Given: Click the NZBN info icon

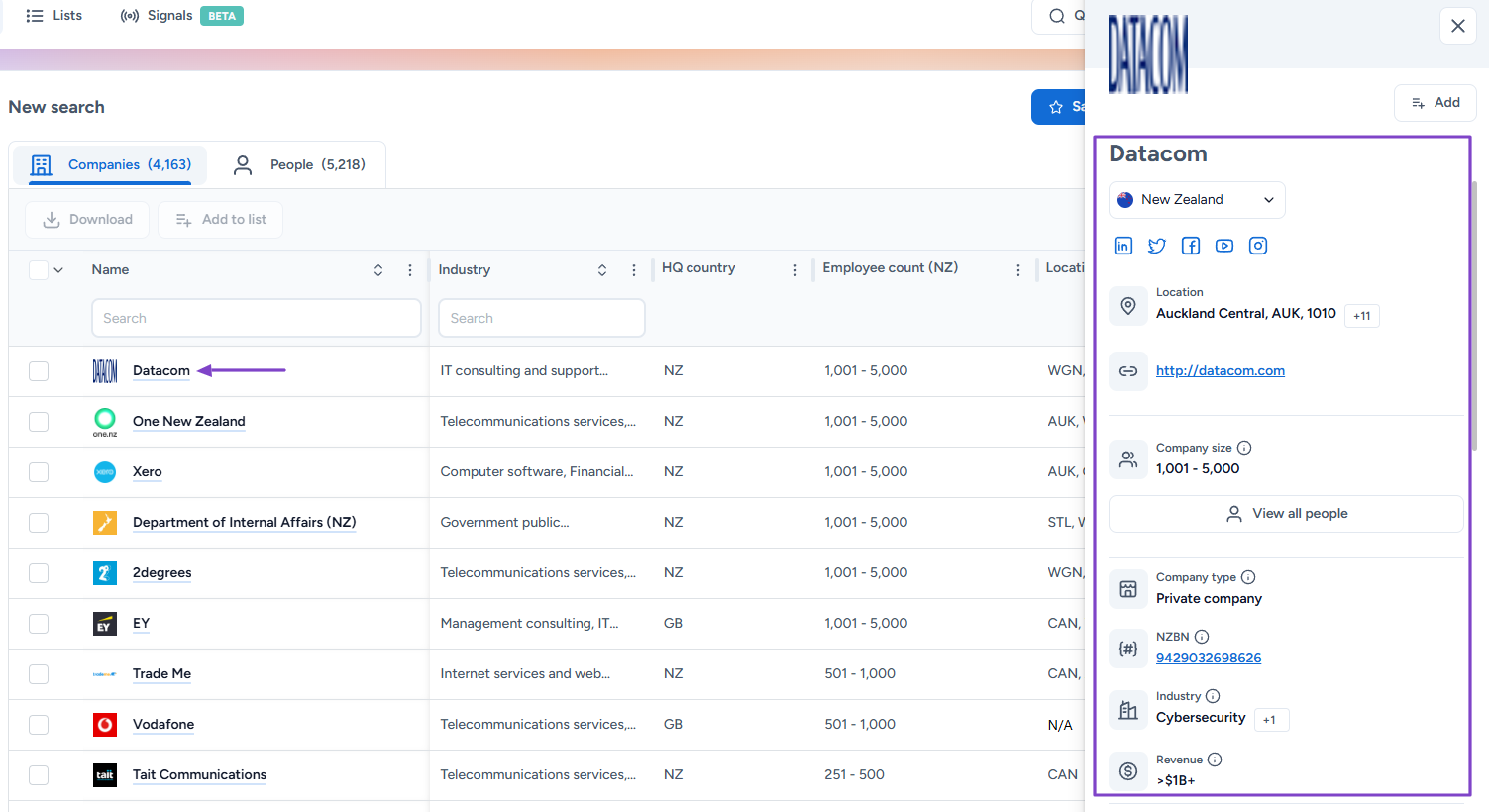Looking at the screenshot, I should [1202, 637].
